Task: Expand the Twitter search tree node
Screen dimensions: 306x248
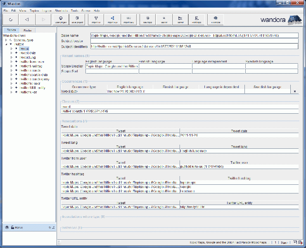Action: 11,70
